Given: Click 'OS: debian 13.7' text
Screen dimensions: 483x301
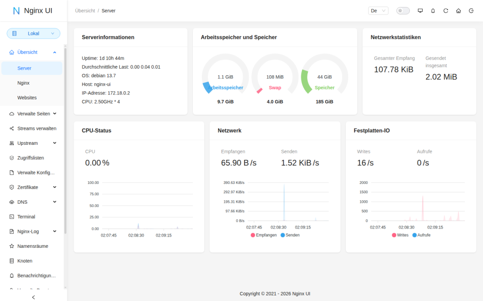Looking at the screenshot, I should pyautogui.click(x=99, y=76).
